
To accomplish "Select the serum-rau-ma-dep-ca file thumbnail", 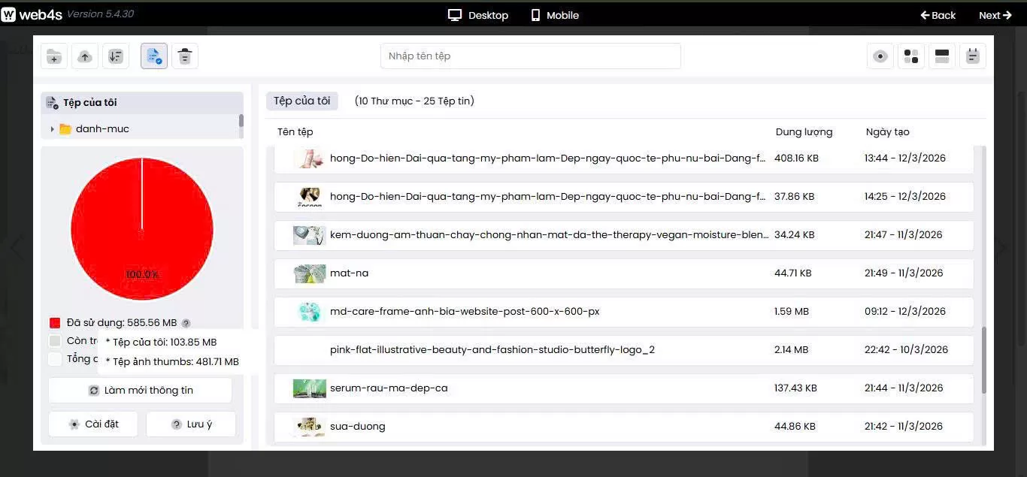I will click(x=309, y=388).
